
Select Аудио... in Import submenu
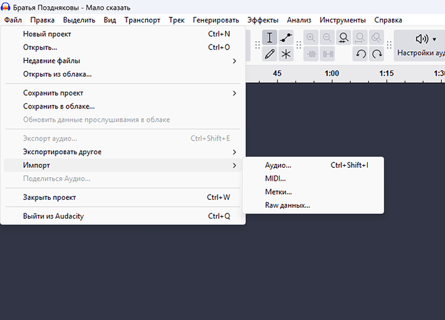coord(313,165)
